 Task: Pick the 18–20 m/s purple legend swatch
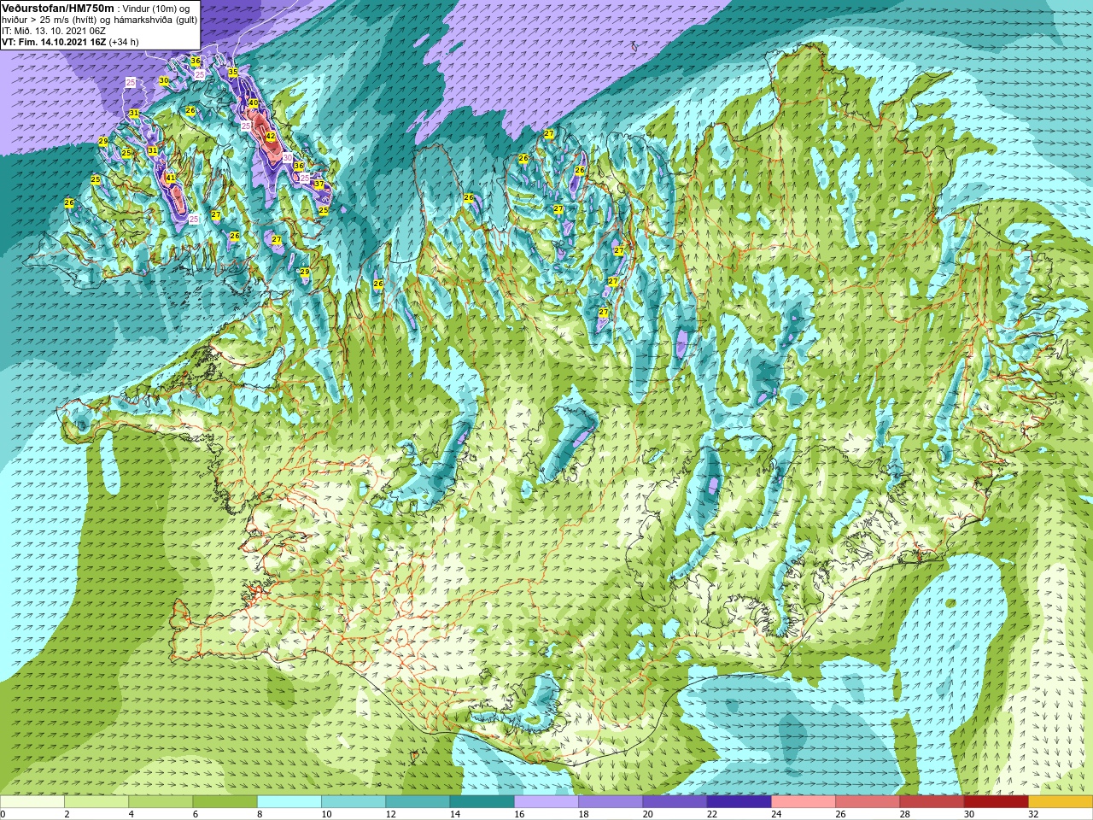611,802
